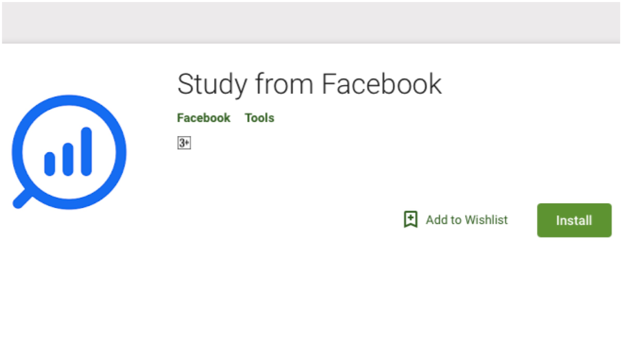The width and height of the screenshot is (622, 349).
Task: Open the Facebook developer link
Action: [203, 118]
